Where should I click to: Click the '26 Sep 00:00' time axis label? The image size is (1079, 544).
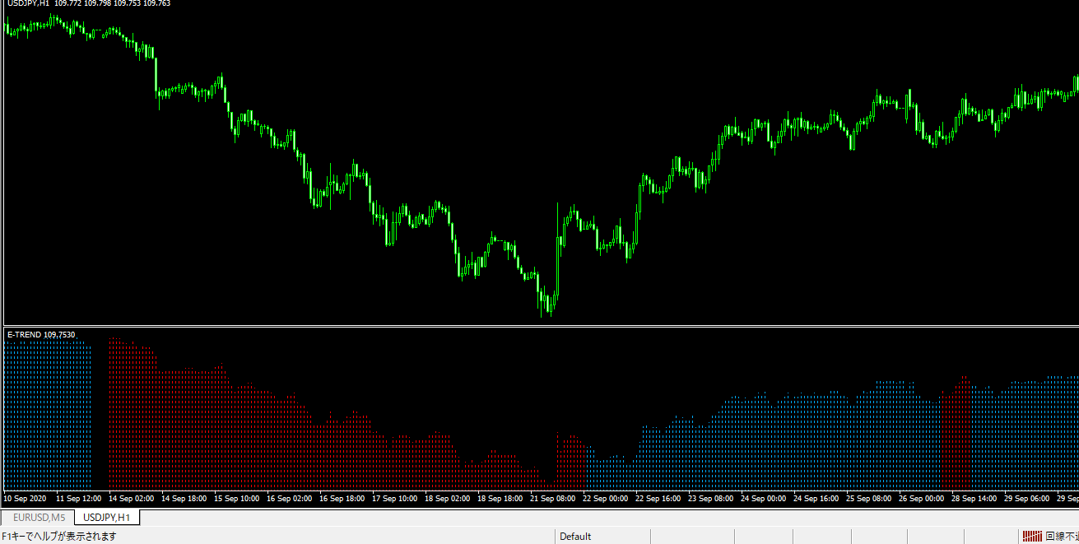(x=921, y=499)
